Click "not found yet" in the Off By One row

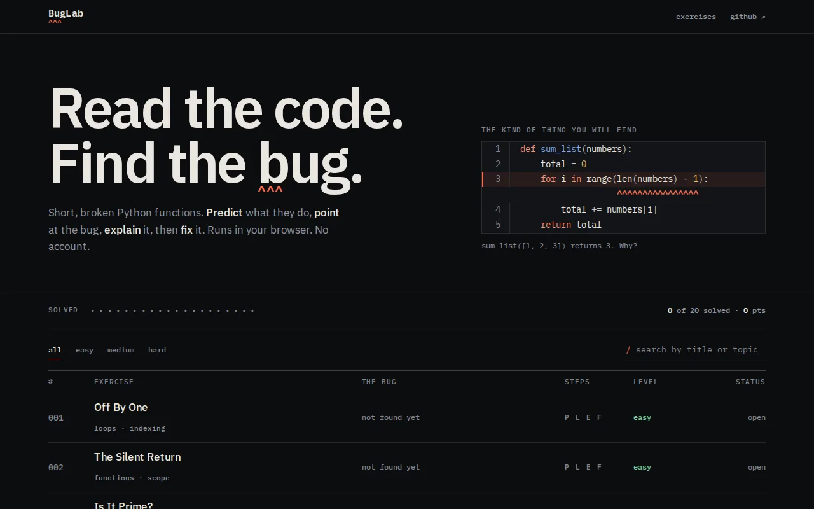(x=390, y=418)
